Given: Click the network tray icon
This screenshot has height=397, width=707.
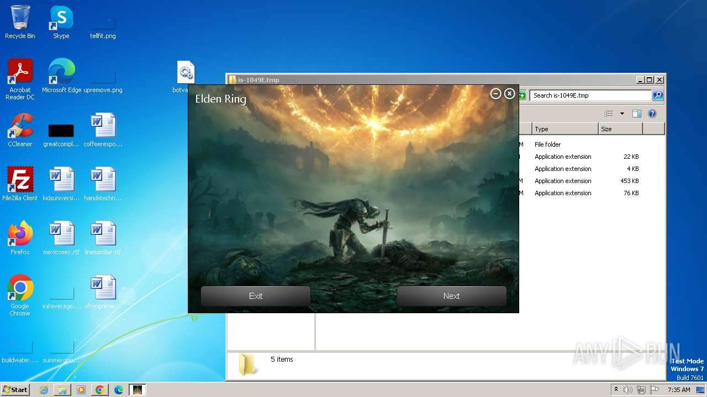Looking at the screenshot, I should (641, 390).
